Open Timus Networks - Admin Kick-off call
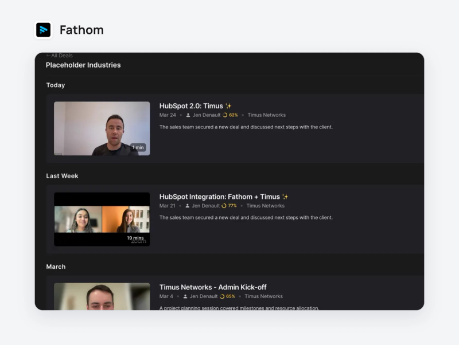The height and width of the screenshot is (345, 459). pos(213,287)
